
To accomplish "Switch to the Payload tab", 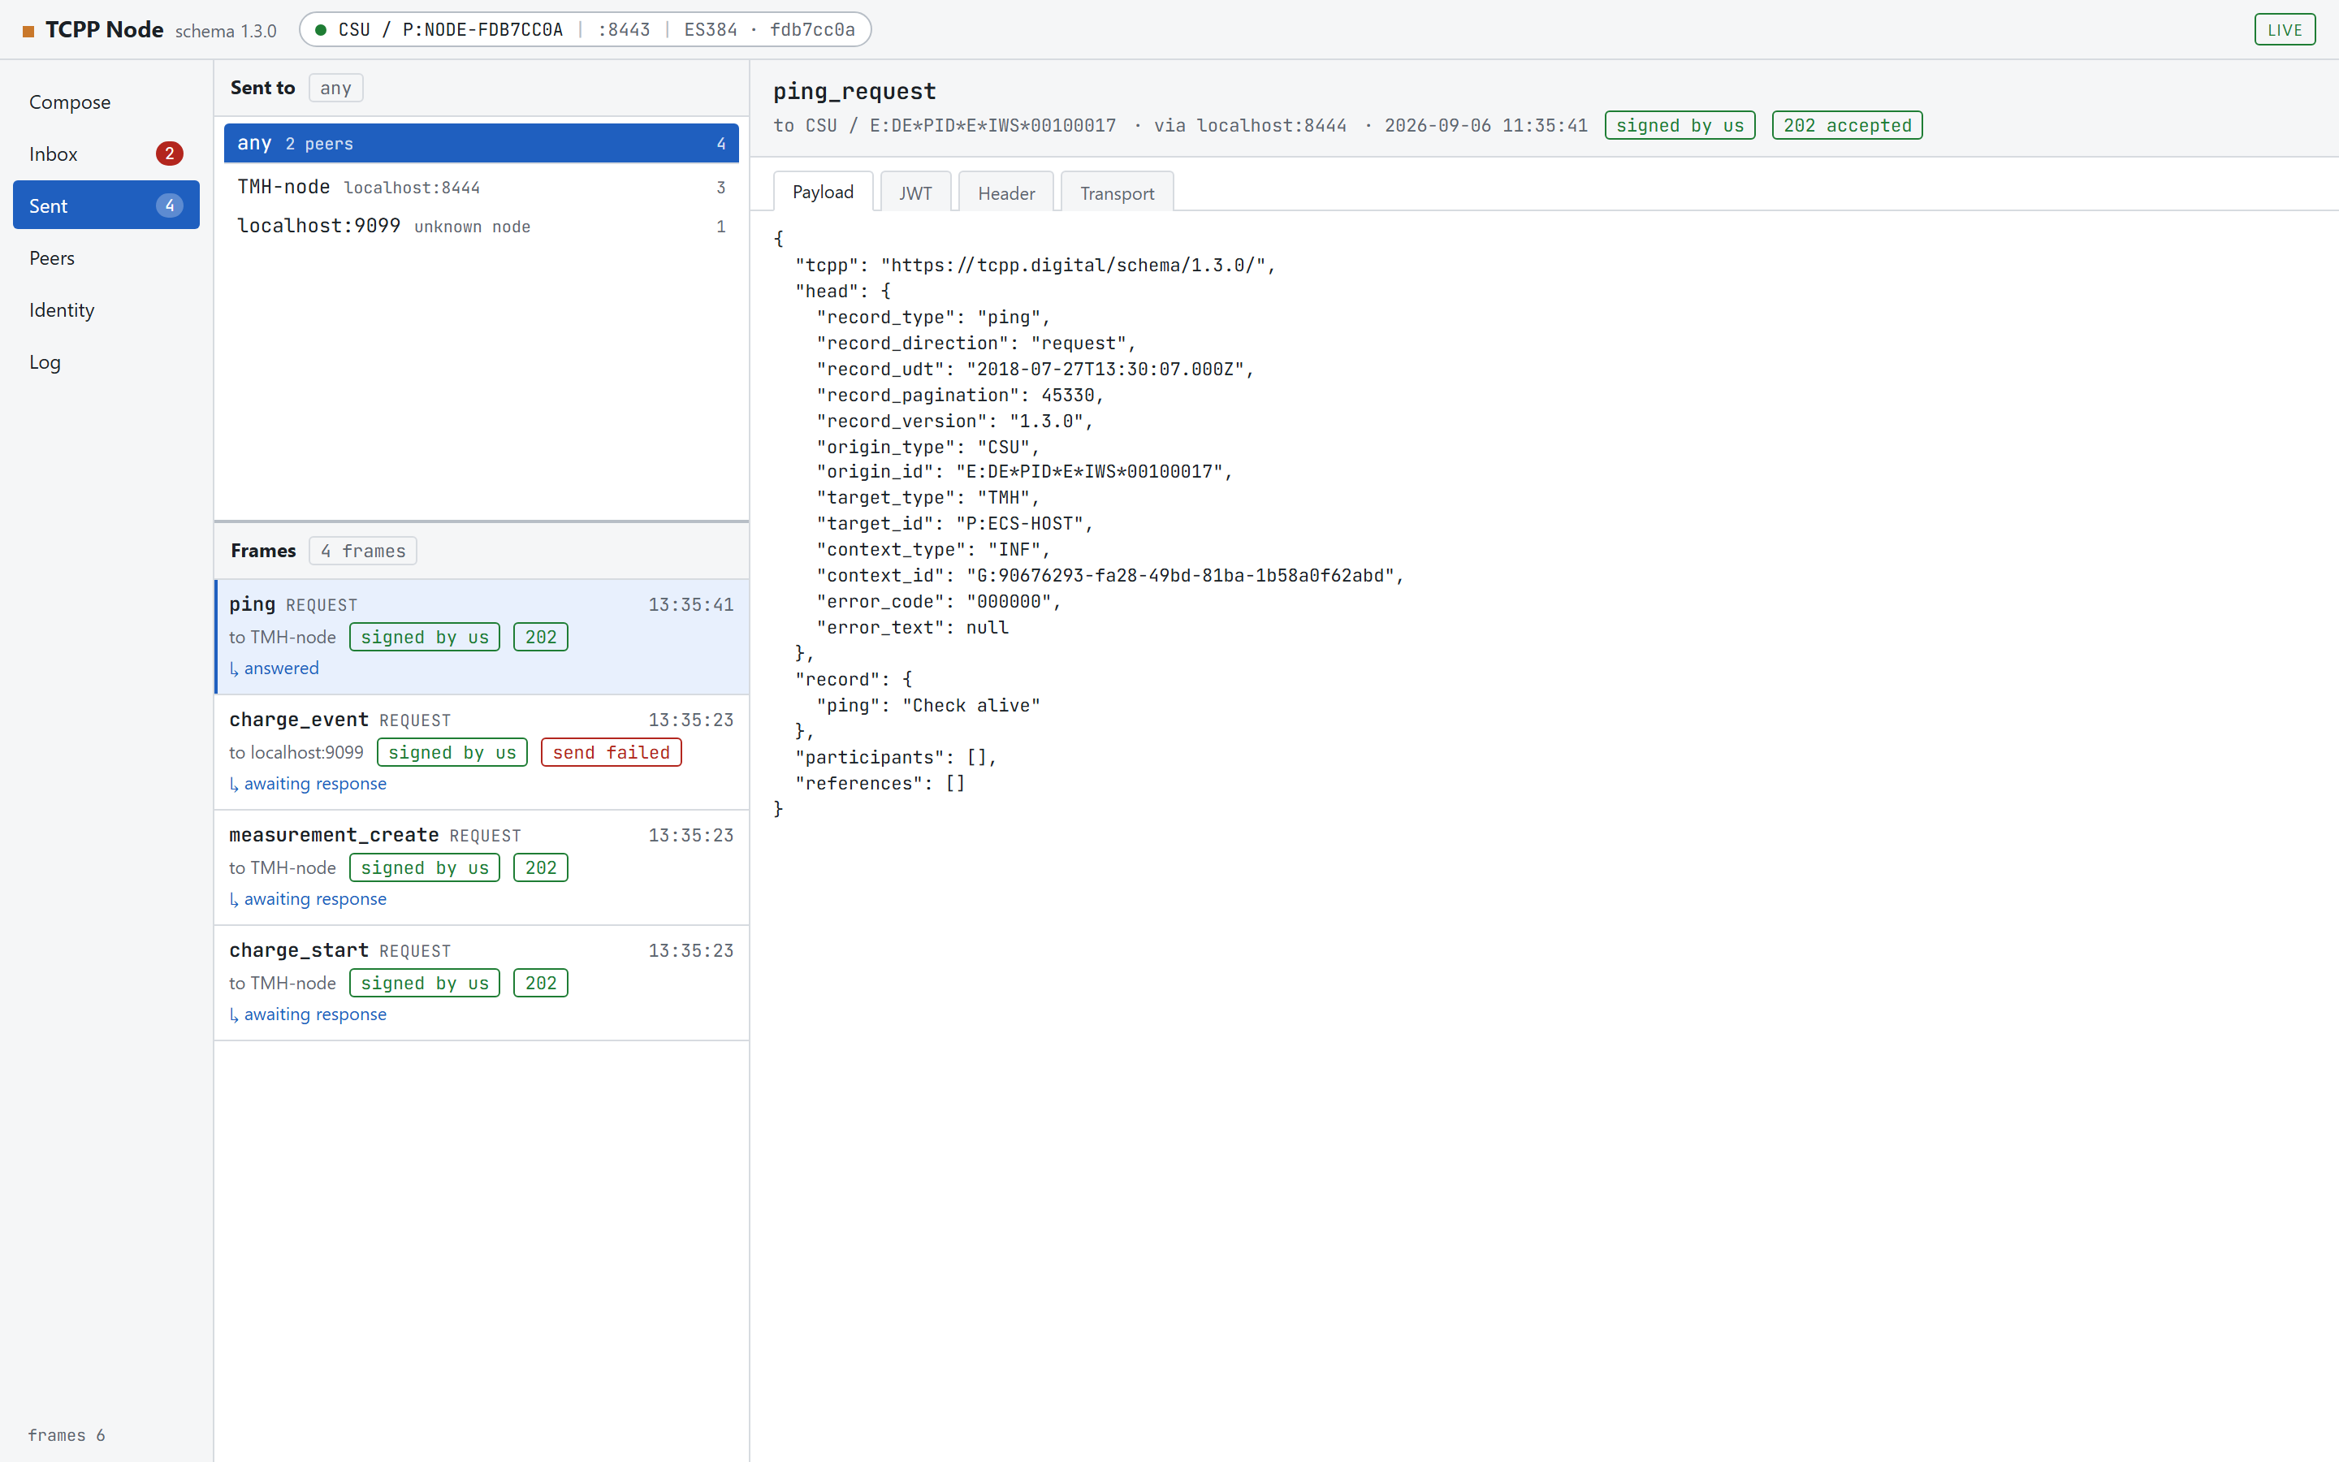I will coord(823,192).
